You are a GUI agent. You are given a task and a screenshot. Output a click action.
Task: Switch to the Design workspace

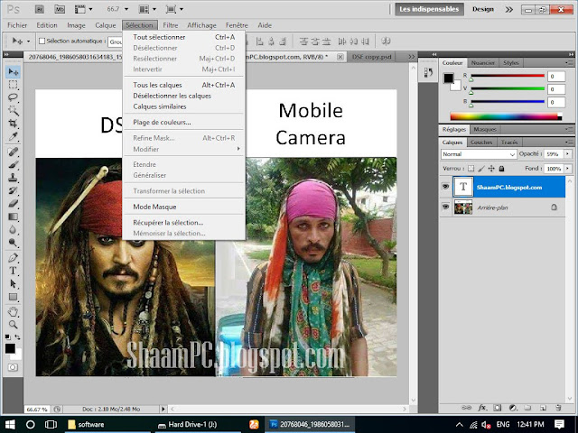483,9
